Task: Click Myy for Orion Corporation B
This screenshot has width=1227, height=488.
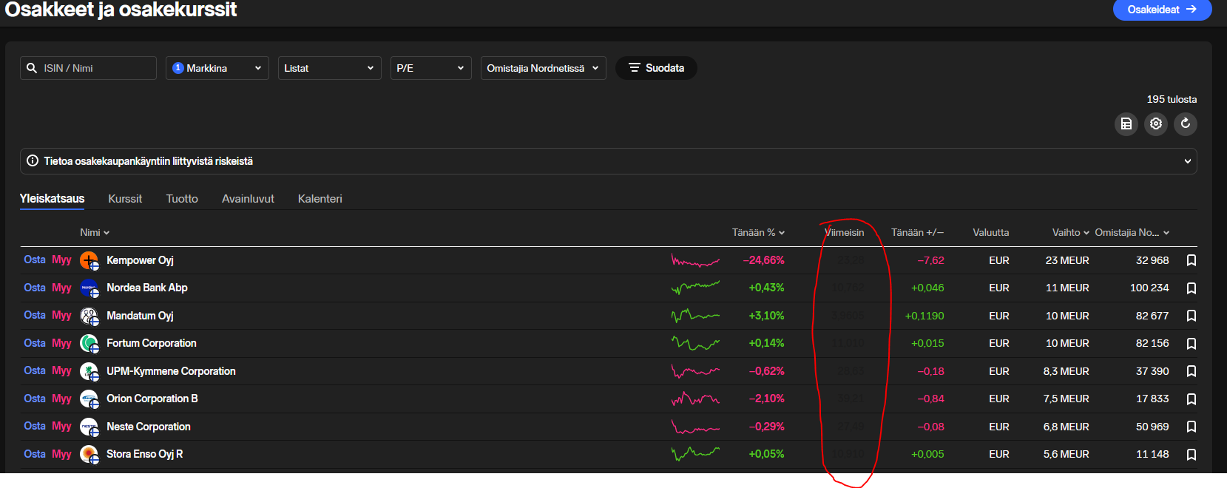Action: coord(61,399)
